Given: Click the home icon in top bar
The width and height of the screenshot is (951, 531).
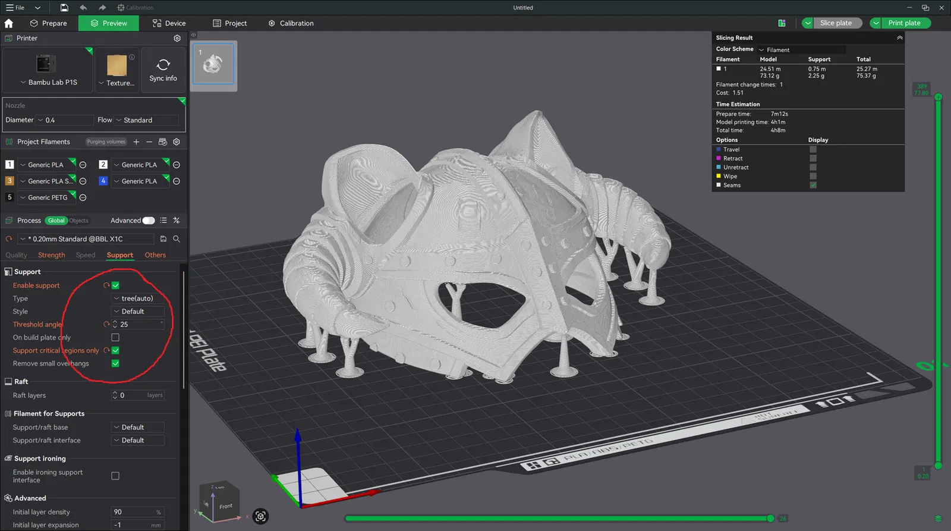Looking at the screenshot, I should 9,23.
